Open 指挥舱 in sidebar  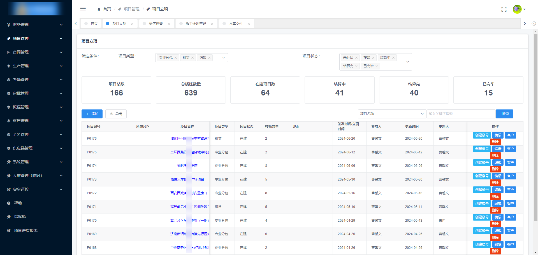coord(36,217)
